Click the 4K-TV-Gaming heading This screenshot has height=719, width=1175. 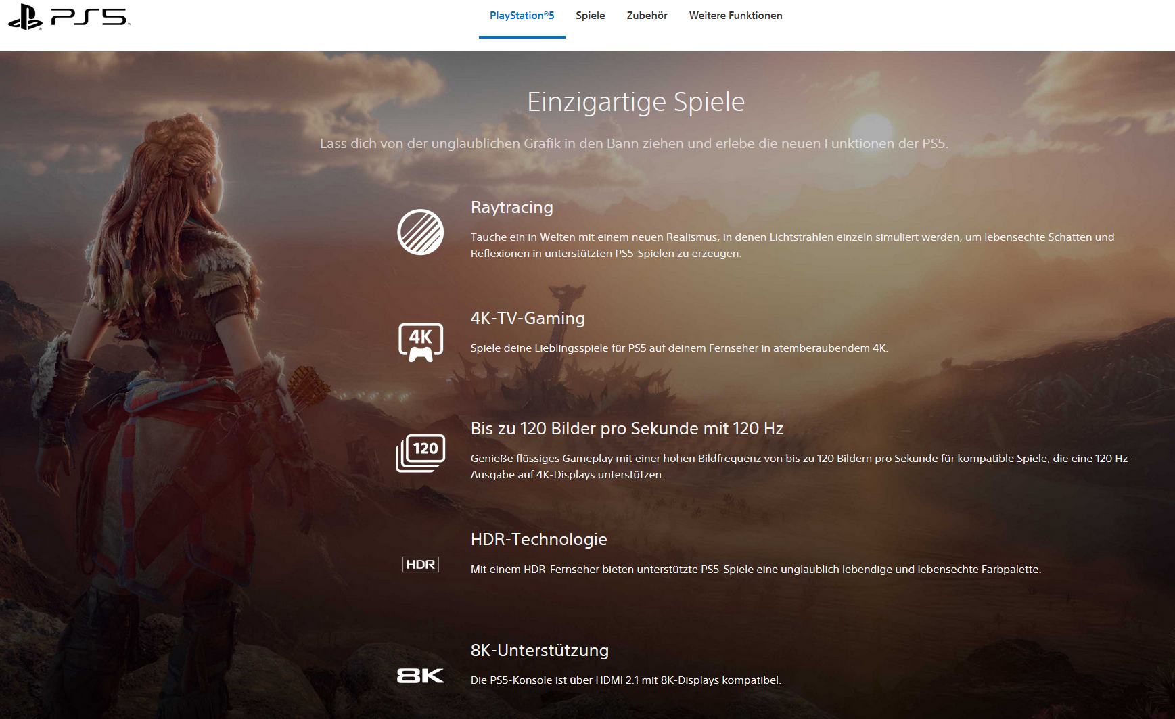528,318
